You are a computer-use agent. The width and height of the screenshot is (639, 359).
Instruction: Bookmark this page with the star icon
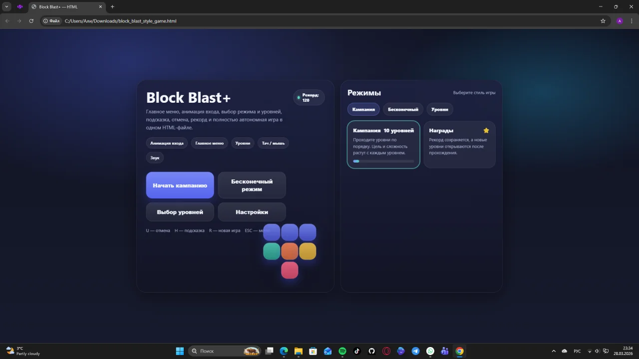point(603,21)
